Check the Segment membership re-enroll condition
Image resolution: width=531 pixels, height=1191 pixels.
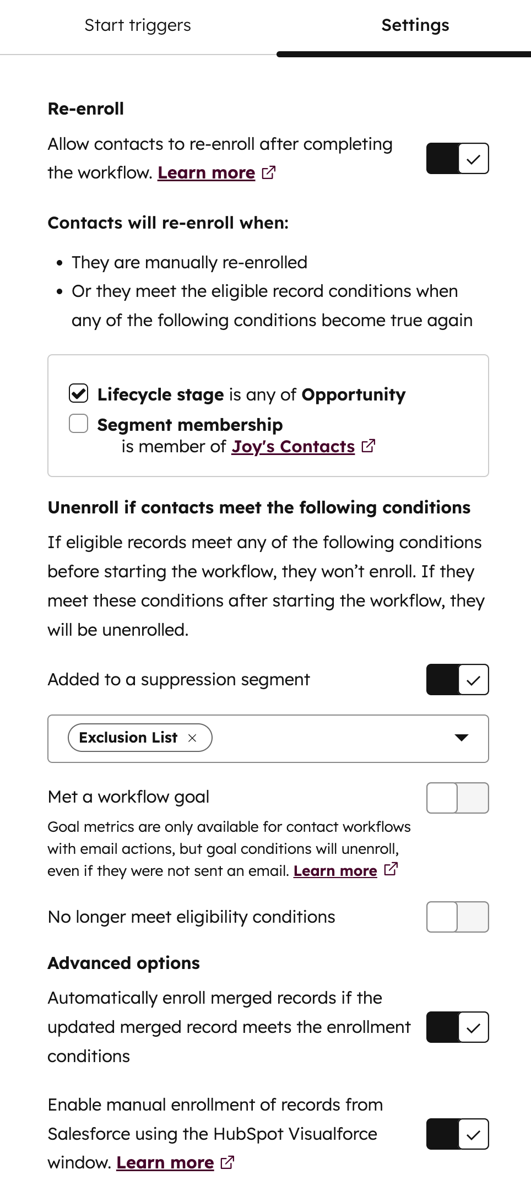coord(78,424)
